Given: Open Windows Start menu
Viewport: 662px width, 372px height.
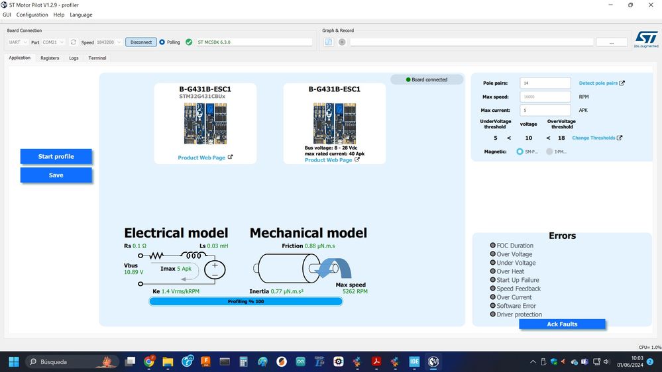Looking at the screenshot, I should point(14,362).
